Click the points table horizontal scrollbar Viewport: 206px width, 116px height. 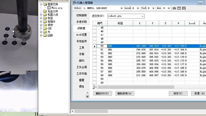136,87
